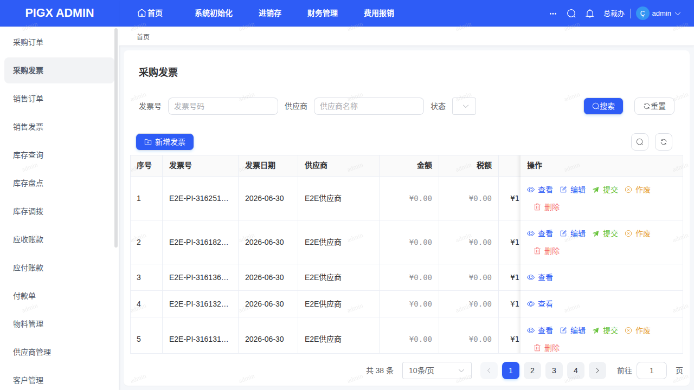The width and height of the screenshot is (694, 390).
Task: Void invoice in row 2 (作废)
Action: point(638,233)
